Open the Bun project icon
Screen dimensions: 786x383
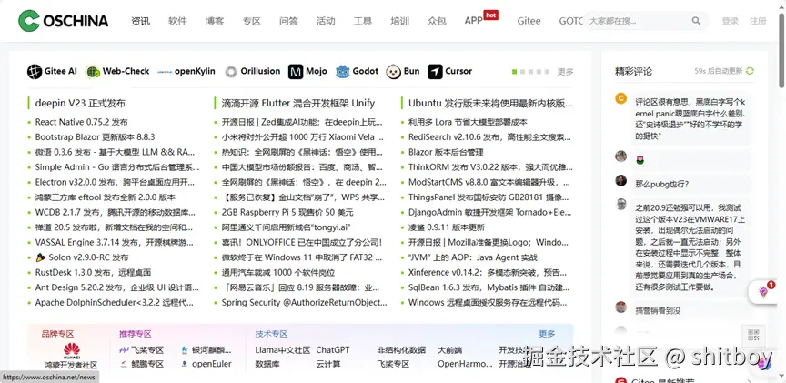(x=393, y=72)
